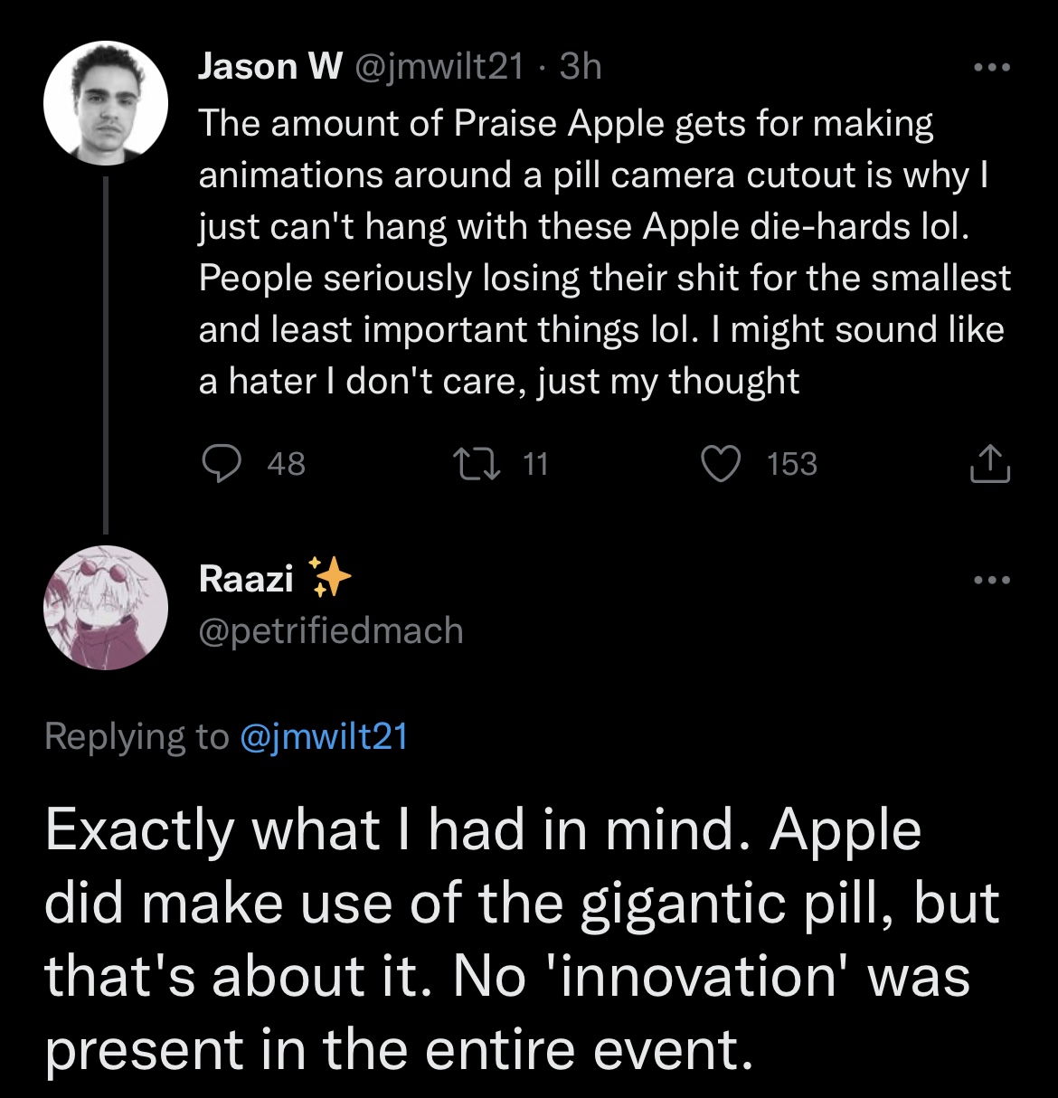Viewport: 1058px width, 1098px height.
Task: Click the 3h timestamp on the tweet
Action: coord(581,66)
